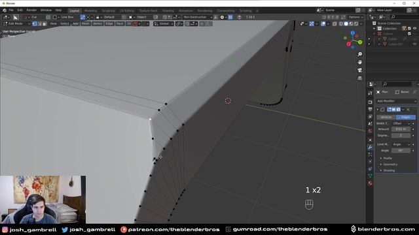
Task: Select wireframe viewport shading mode
Action: point(341,23)
